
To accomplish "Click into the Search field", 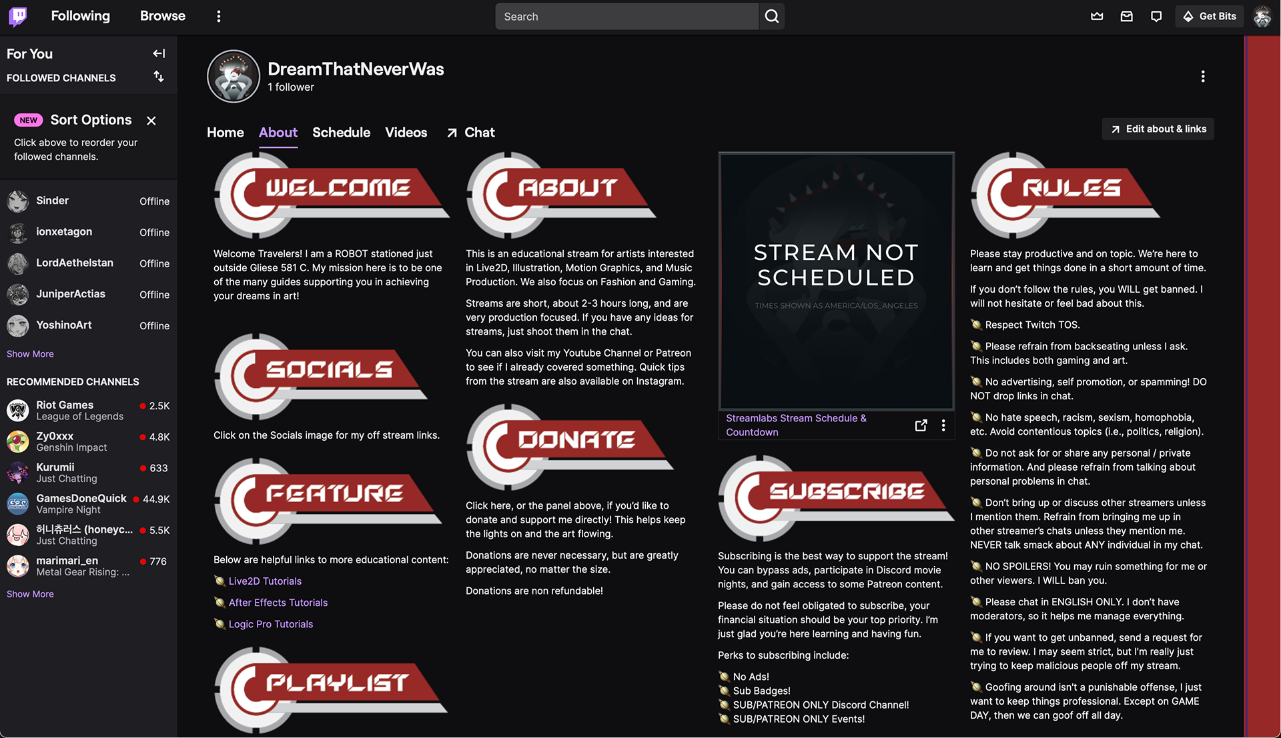I will [626, 16].
